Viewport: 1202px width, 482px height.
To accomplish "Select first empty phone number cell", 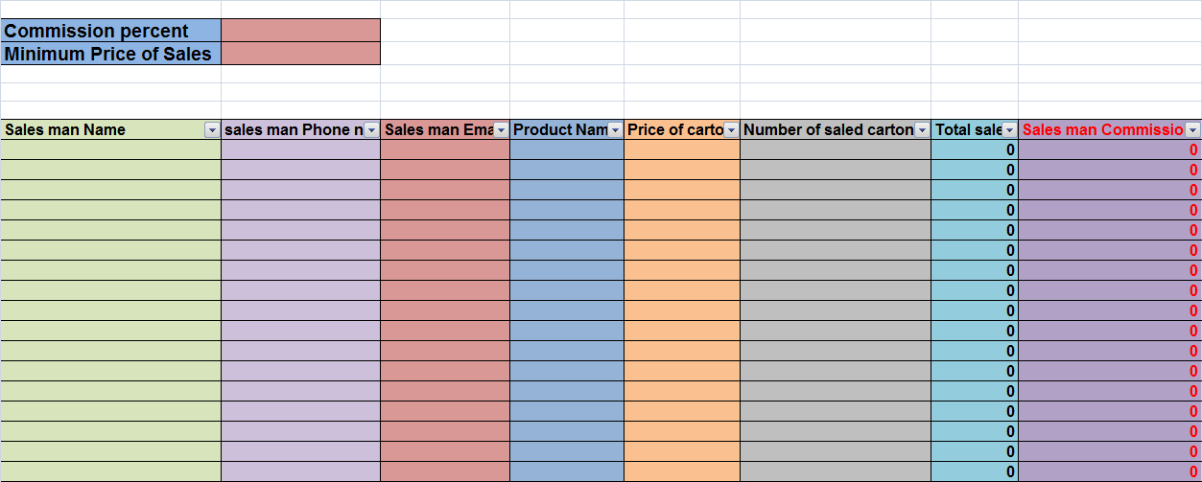I will click(x=300, y=150).
